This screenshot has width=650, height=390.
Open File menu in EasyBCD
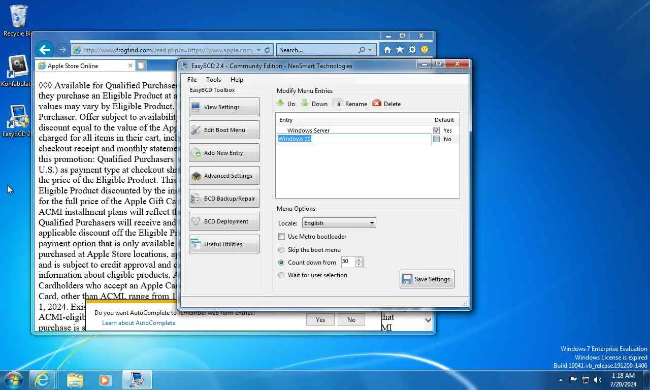pyautogui.click(x=192, y=80)
